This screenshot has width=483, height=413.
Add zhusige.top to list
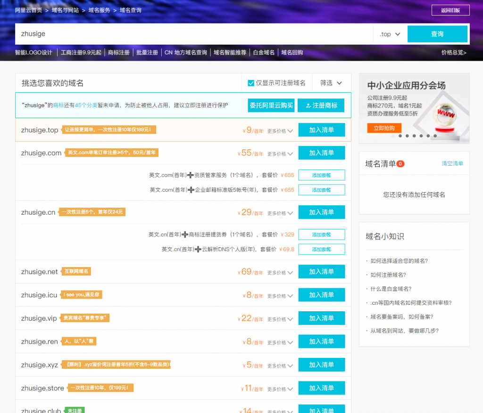[322, 130]
